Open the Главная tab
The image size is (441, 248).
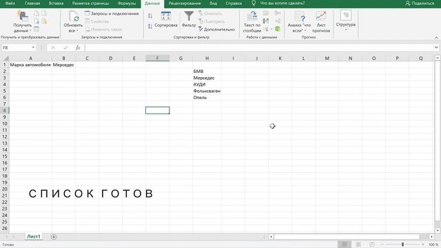click(32, 3)
